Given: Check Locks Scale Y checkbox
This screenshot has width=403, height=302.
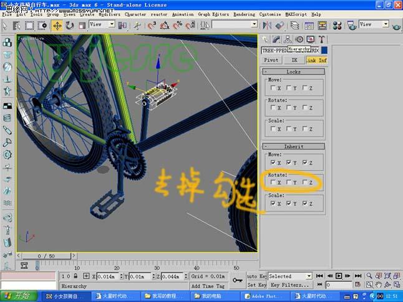Looking at the screenshot, I should pyautogui.click(x=289, y=129).
